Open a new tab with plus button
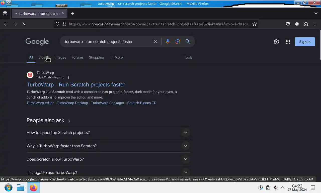 coord(72,13)
